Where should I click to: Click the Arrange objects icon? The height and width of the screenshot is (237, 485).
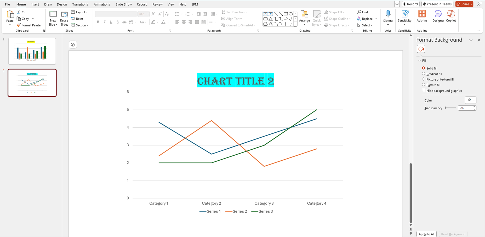coord(304,14)
